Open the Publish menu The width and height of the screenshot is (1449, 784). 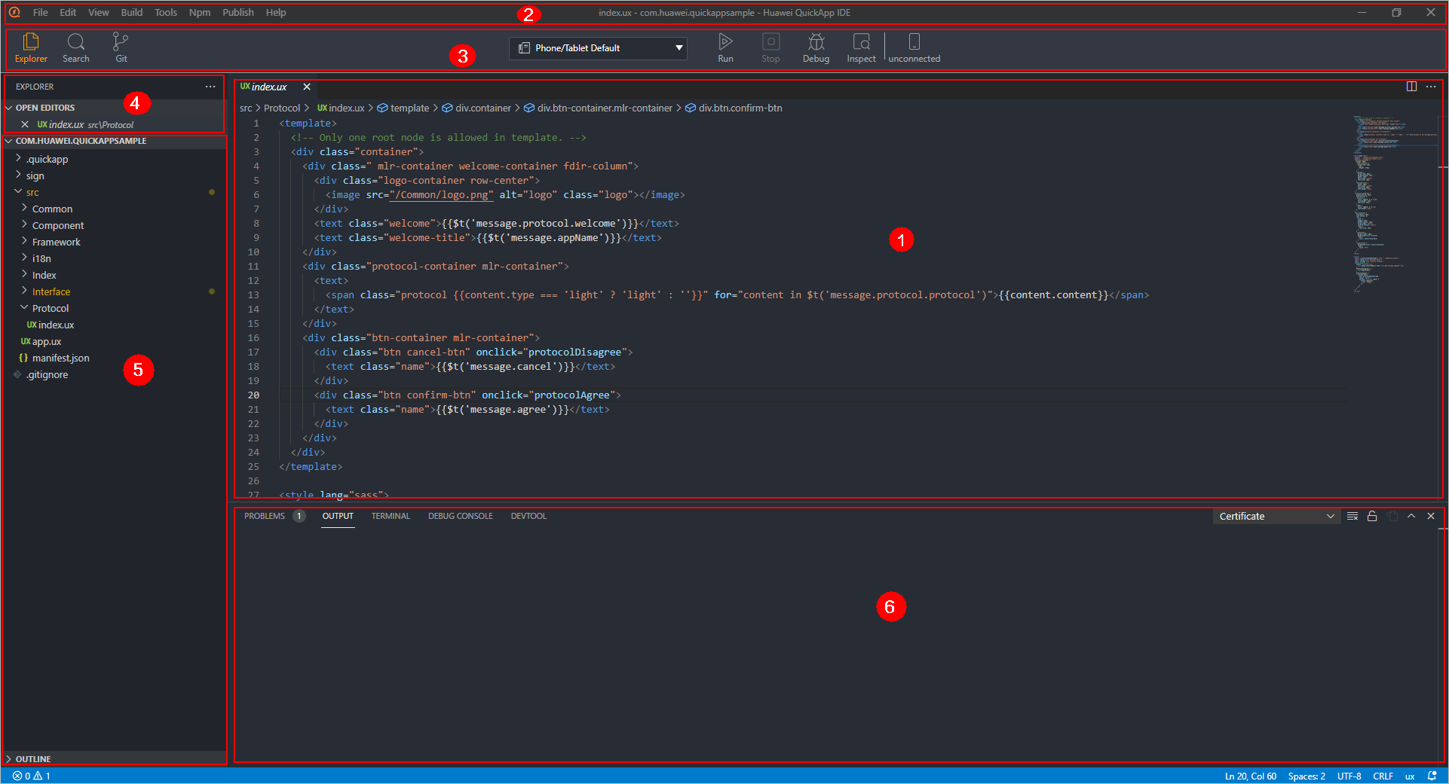click(238, 12)
